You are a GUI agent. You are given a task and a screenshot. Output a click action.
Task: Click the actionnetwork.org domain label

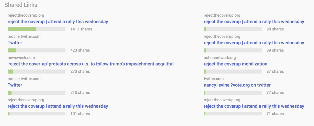pos(220,58)
